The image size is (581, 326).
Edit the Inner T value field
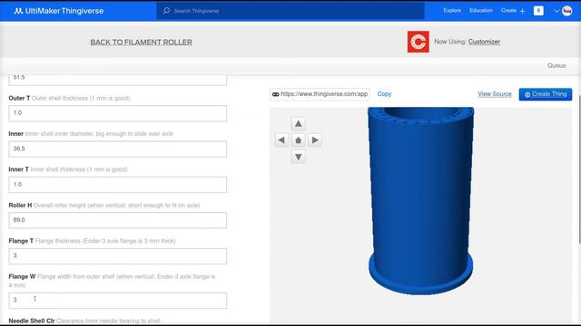(117, 185)
